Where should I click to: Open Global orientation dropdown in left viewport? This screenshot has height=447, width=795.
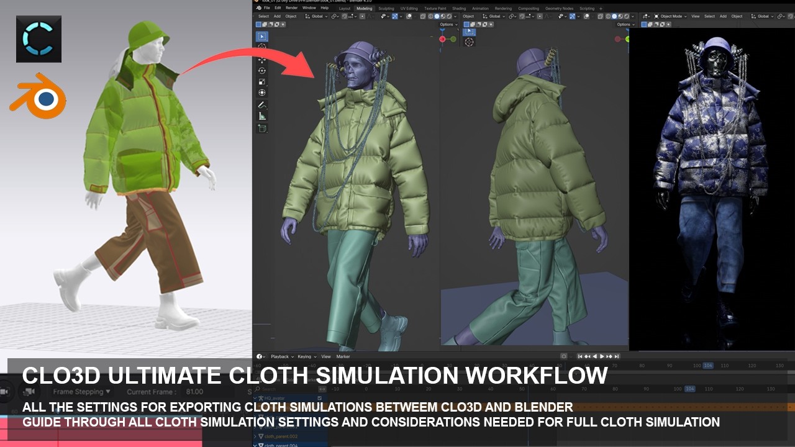(x=316, y=16)
